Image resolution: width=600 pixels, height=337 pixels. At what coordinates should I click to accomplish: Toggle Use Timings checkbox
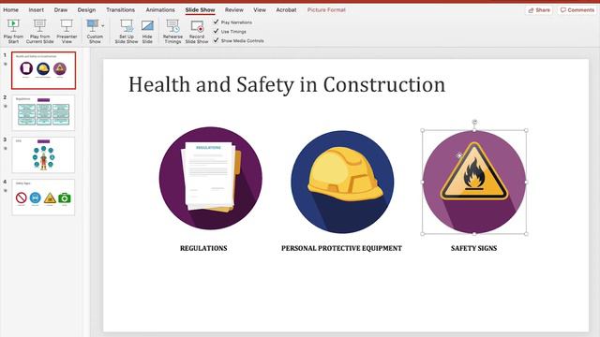[x=216, y=31]
